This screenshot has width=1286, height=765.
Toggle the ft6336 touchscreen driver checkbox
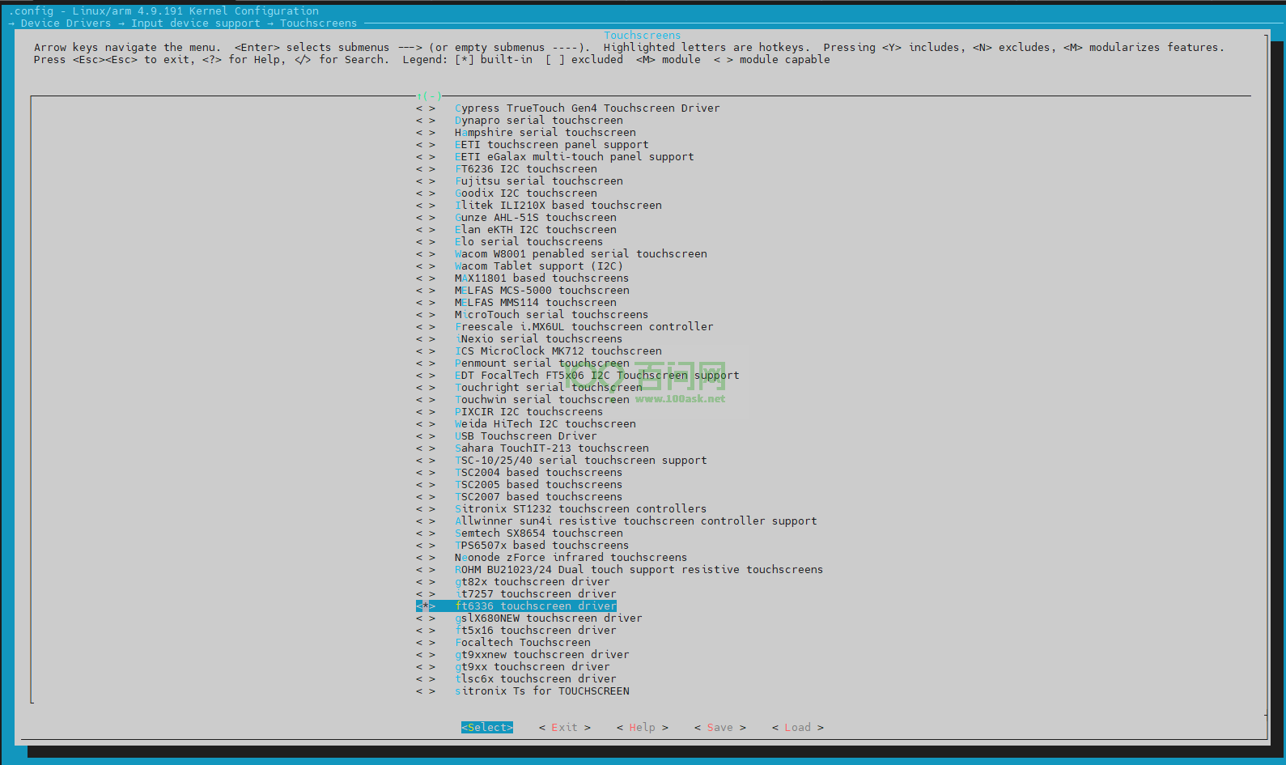[x=426, y=606]
